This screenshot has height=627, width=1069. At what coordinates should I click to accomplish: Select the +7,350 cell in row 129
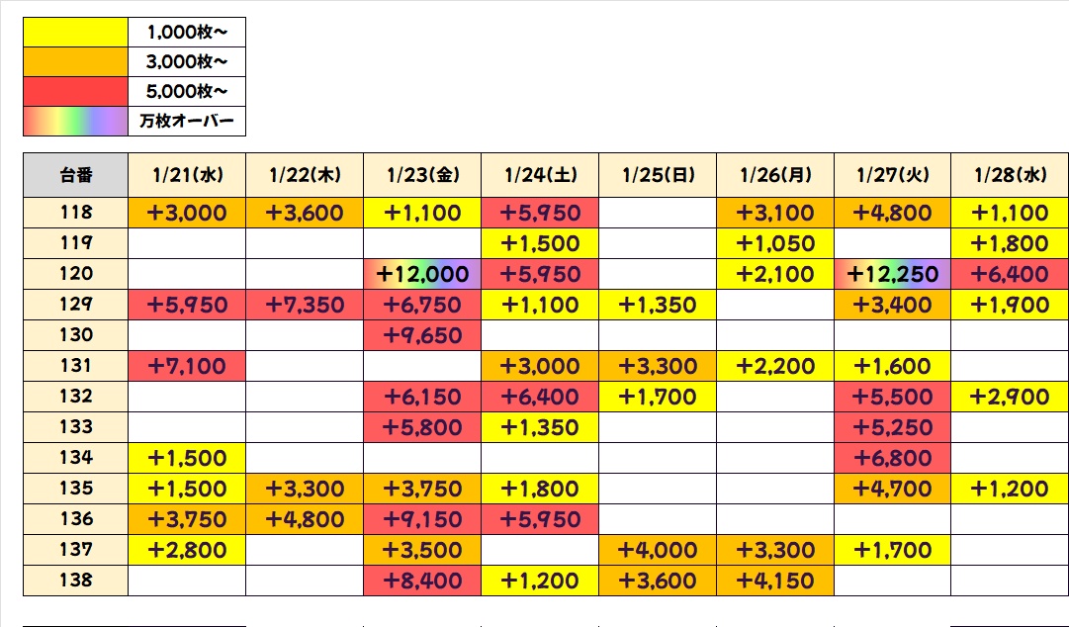pyautogui.click(x=305, y=305)
